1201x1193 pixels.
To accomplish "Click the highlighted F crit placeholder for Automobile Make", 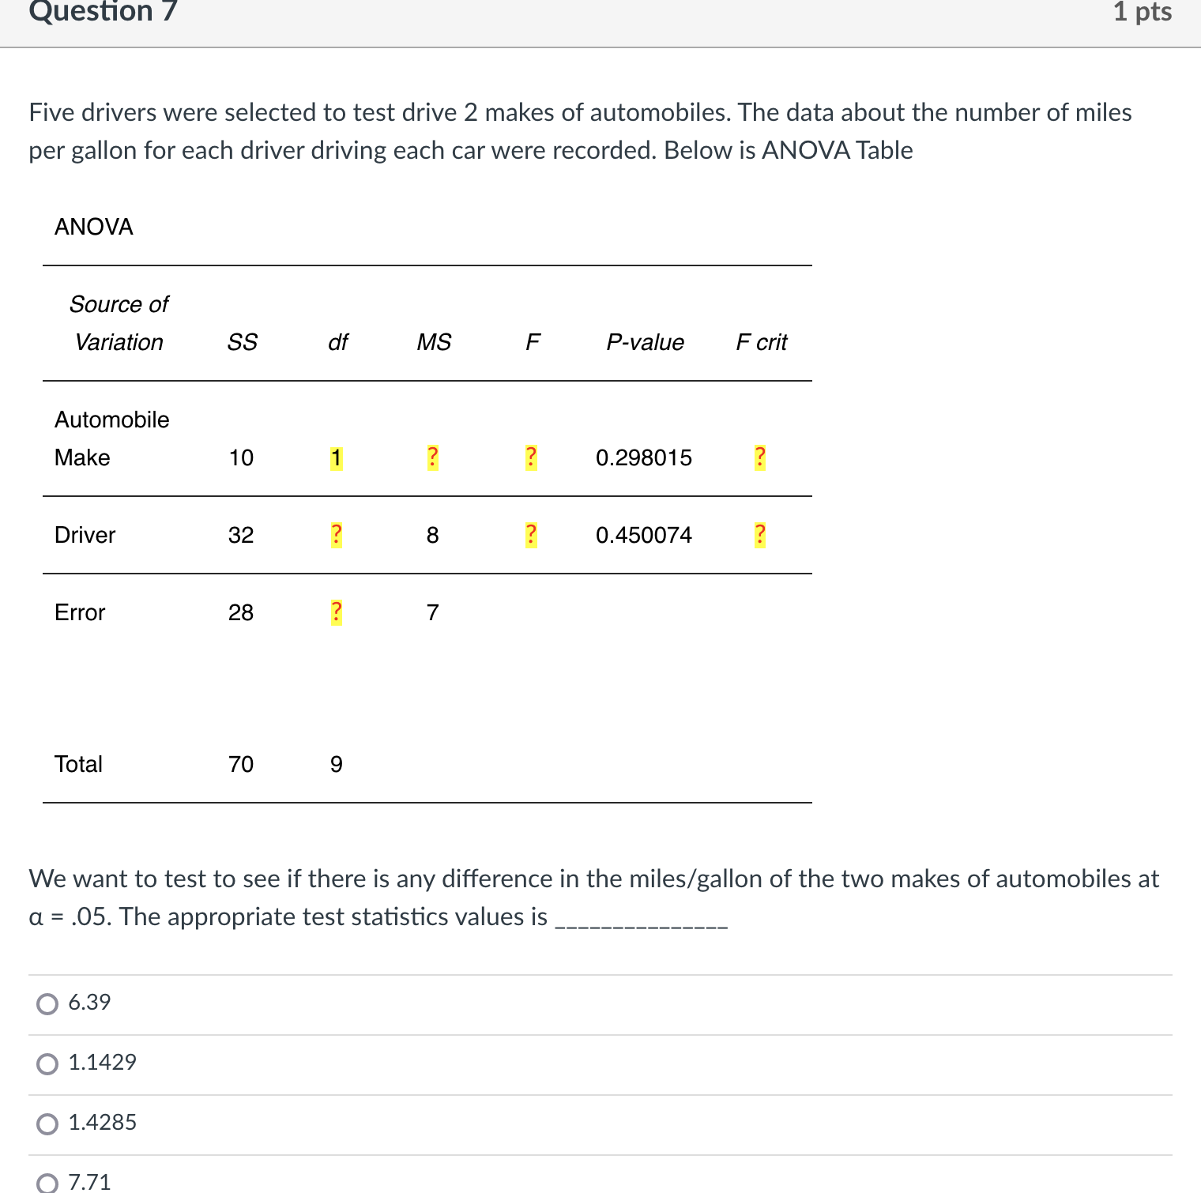I will (x=759, y=457).
